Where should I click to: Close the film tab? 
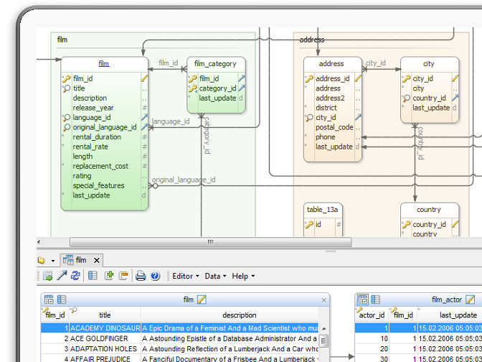click(97, 260)
